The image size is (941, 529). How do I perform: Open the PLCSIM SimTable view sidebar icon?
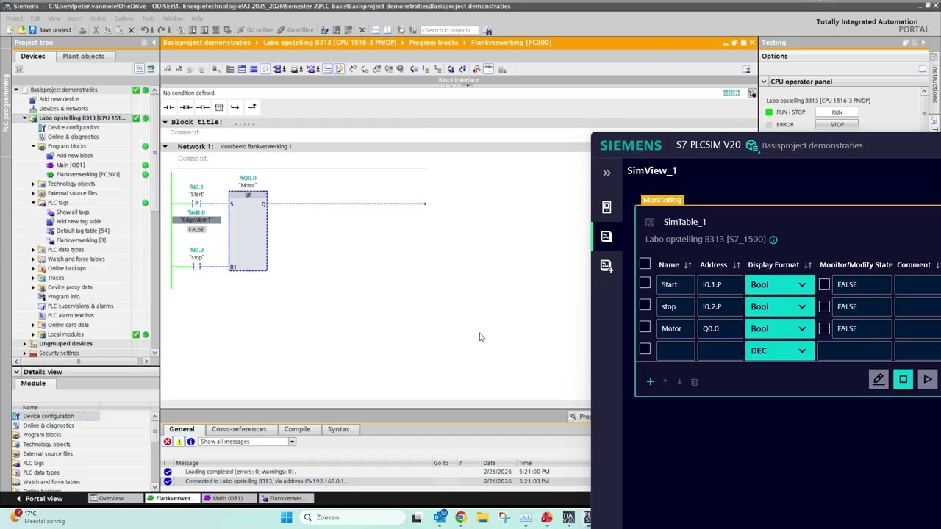tap(607, 237)
